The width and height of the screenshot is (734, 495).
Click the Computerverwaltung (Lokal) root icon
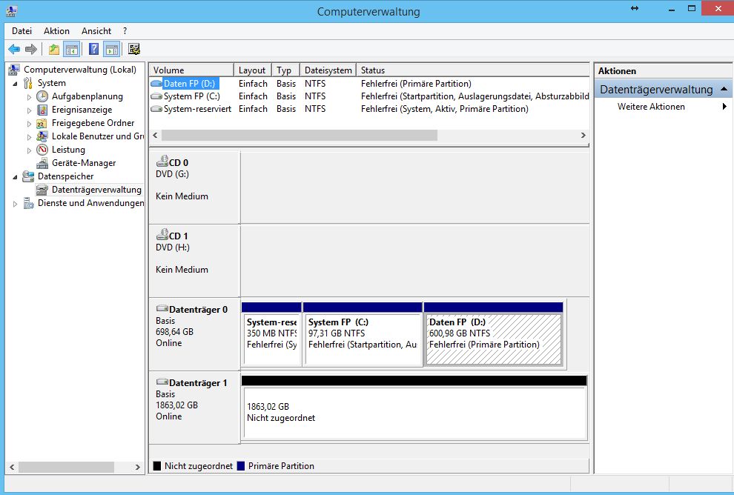click(x=14, y=70)
